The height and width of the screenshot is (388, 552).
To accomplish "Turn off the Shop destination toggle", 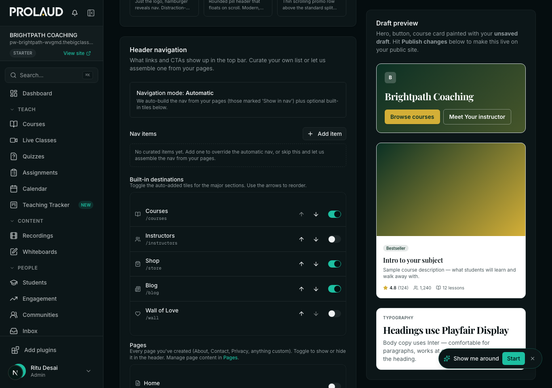I will pos(335,264).
